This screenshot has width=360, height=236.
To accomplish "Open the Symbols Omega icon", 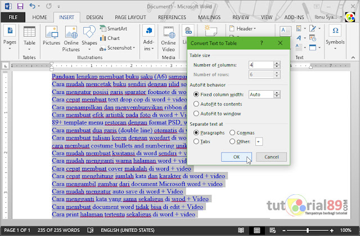I will pyautogui.click(x=335, y=30).
